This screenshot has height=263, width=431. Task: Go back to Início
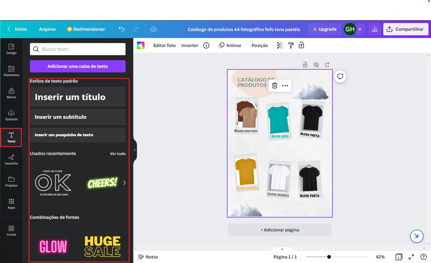17,29
